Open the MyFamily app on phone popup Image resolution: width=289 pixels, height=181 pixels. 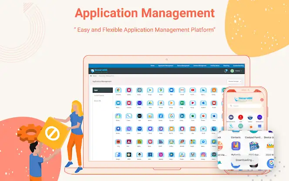pos(236,146)
